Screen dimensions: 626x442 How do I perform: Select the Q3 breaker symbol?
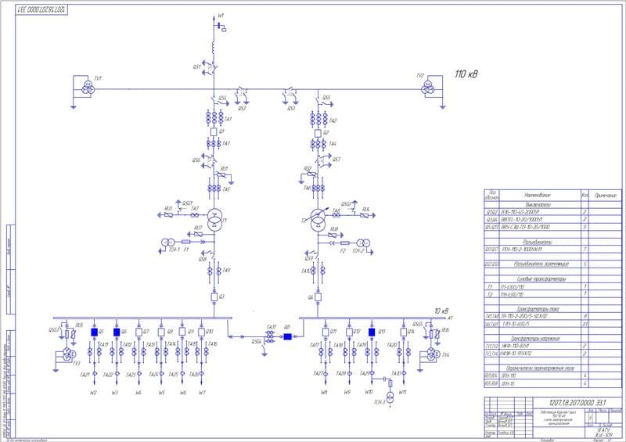point(214,297)
